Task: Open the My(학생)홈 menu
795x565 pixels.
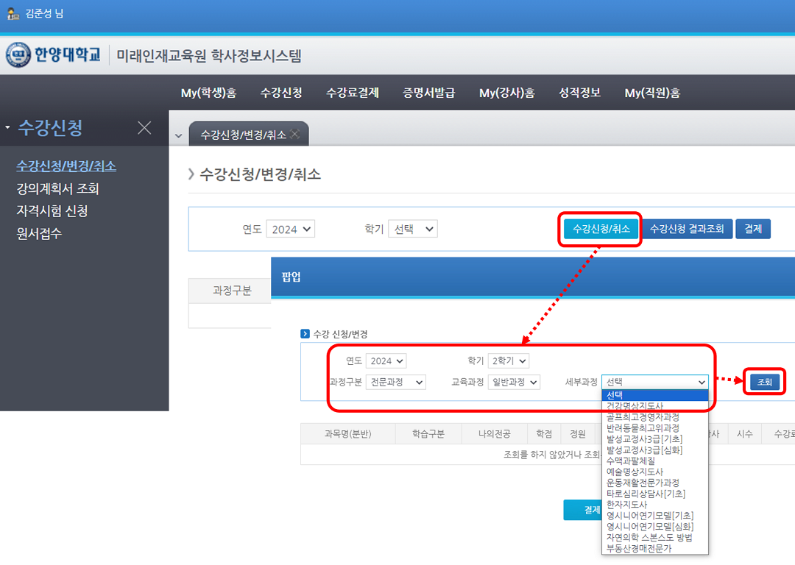Action: (208, 93)
